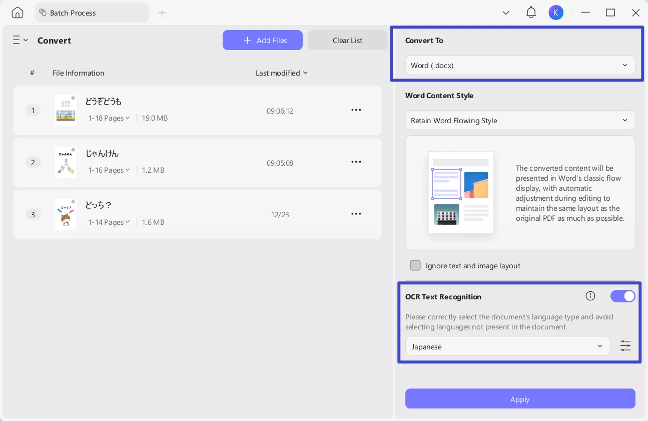Open the Convert To format dropdown
This screenshot has width=648, height=421.
click(519, 66)
